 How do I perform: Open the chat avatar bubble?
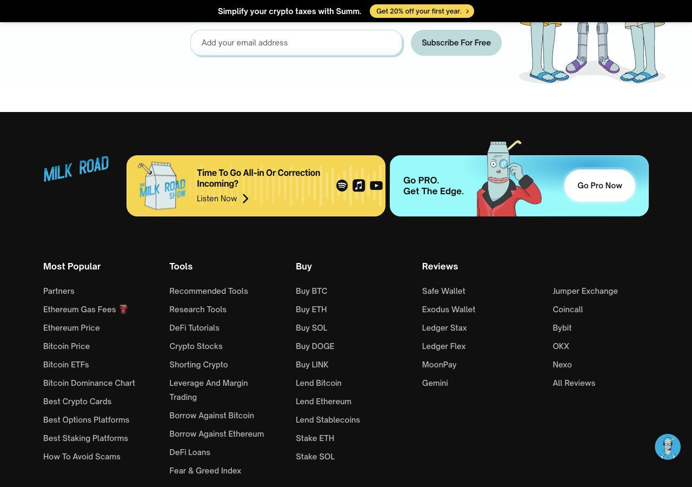[668, 447]
